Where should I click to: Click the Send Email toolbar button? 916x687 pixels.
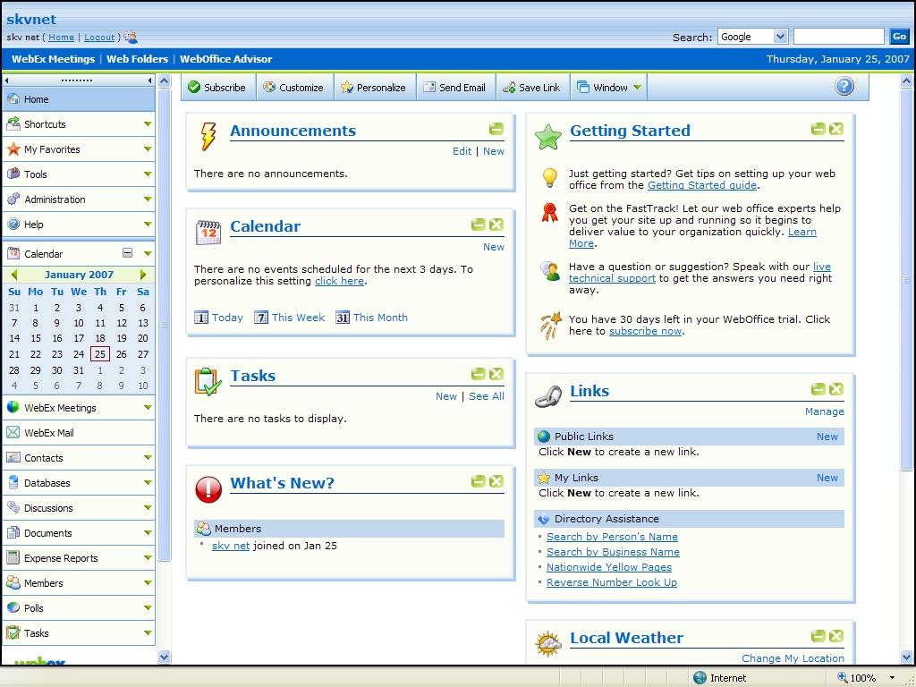click(455, 87)
